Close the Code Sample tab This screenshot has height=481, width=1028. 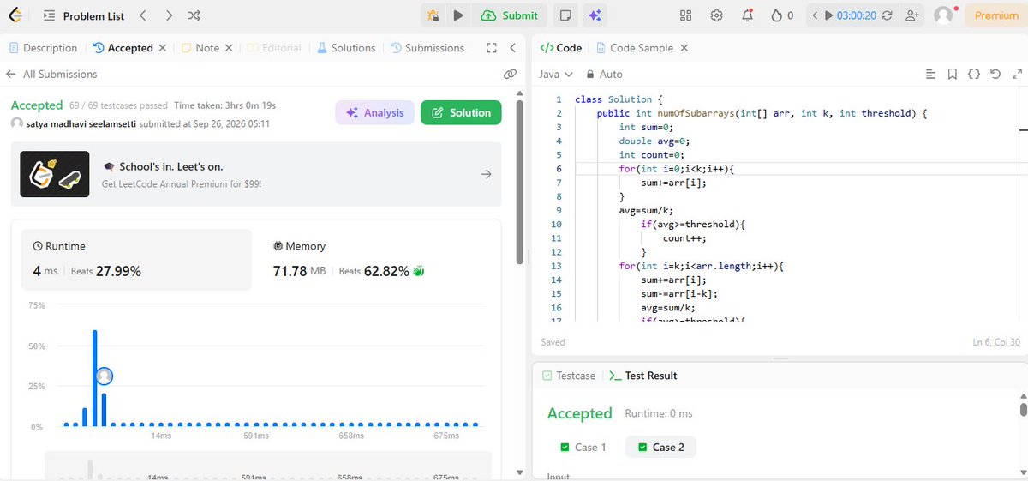click(x=684, y=48)
